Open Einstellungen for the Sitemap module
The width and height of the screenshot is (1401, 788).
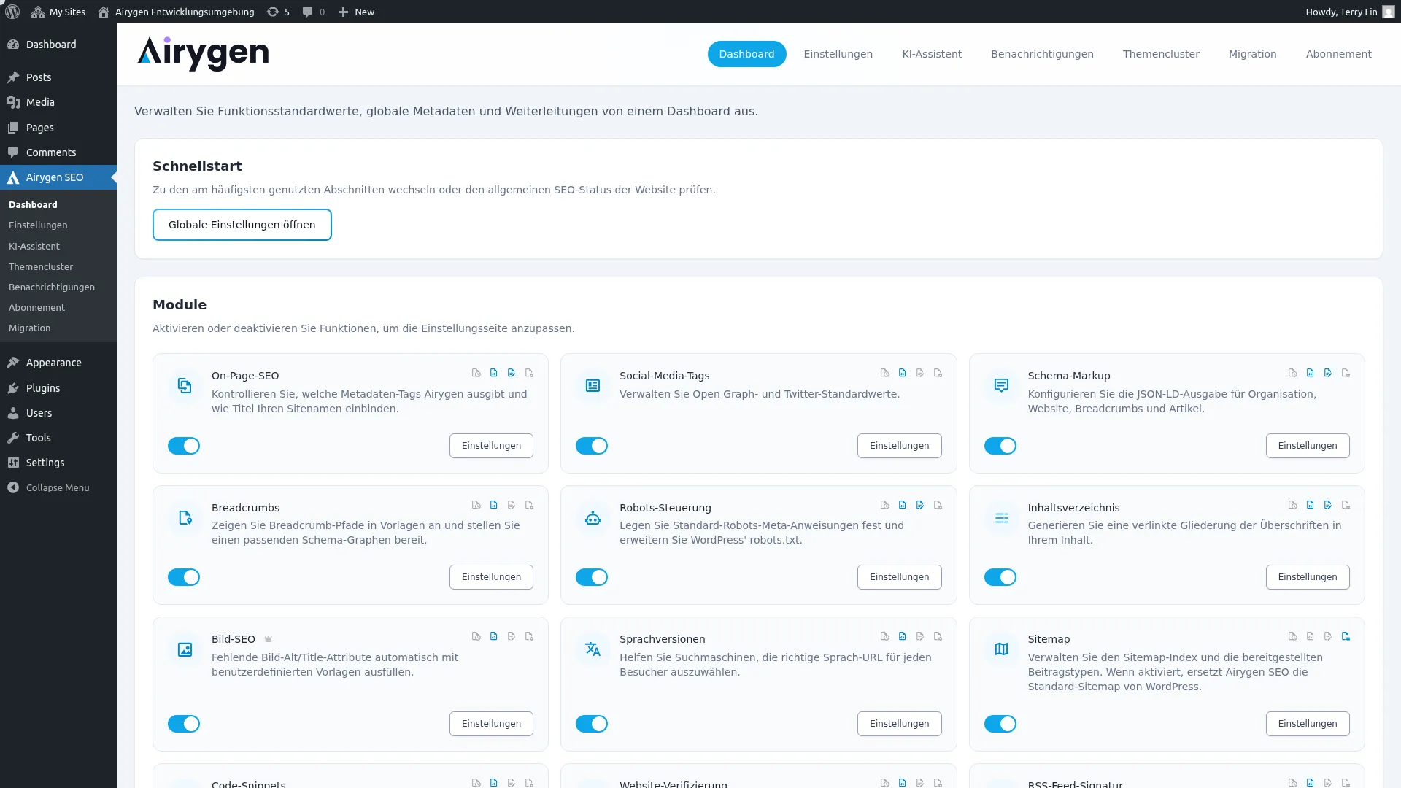(1307, 724)
